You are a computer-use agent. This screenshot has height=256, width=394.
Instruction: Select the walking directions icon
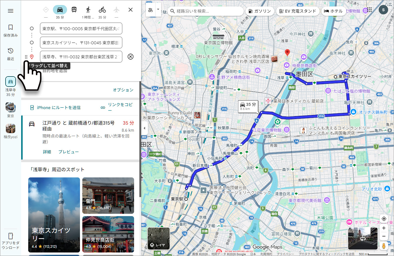(88, 9)
